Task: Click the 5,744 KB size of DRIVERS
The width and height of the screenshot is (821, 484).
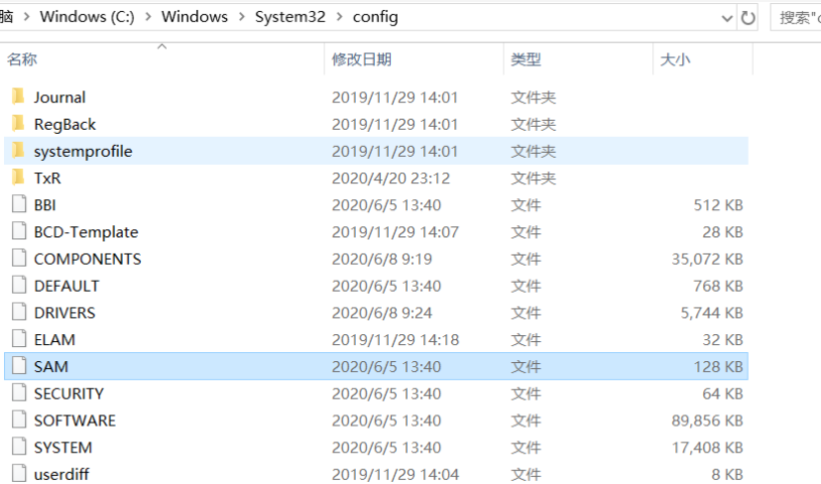Action: point(712,312)
